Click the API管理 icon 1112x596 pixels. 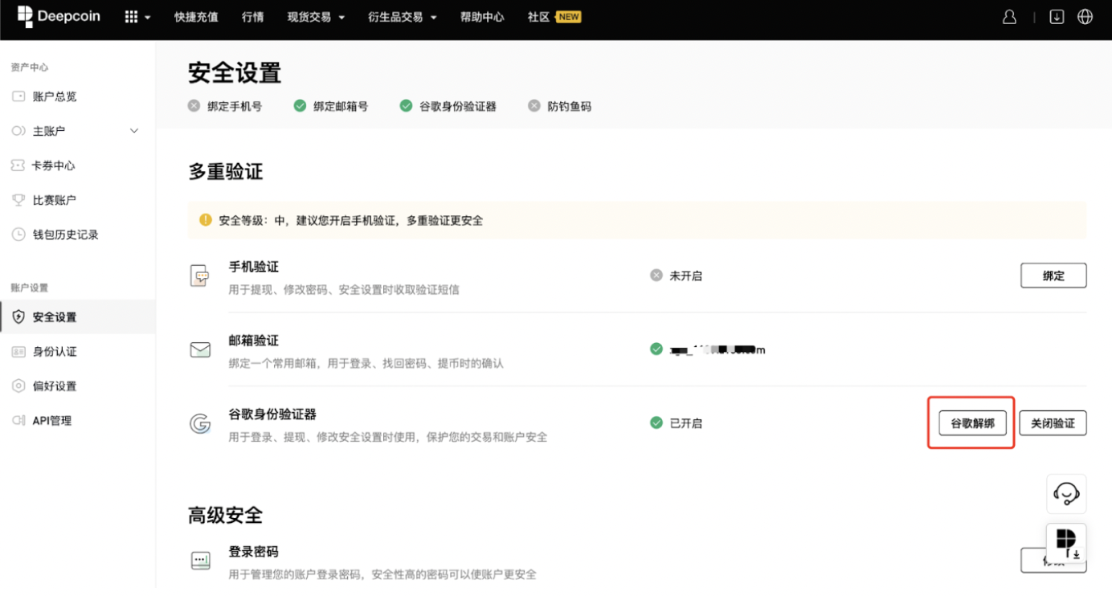(18, 421)
